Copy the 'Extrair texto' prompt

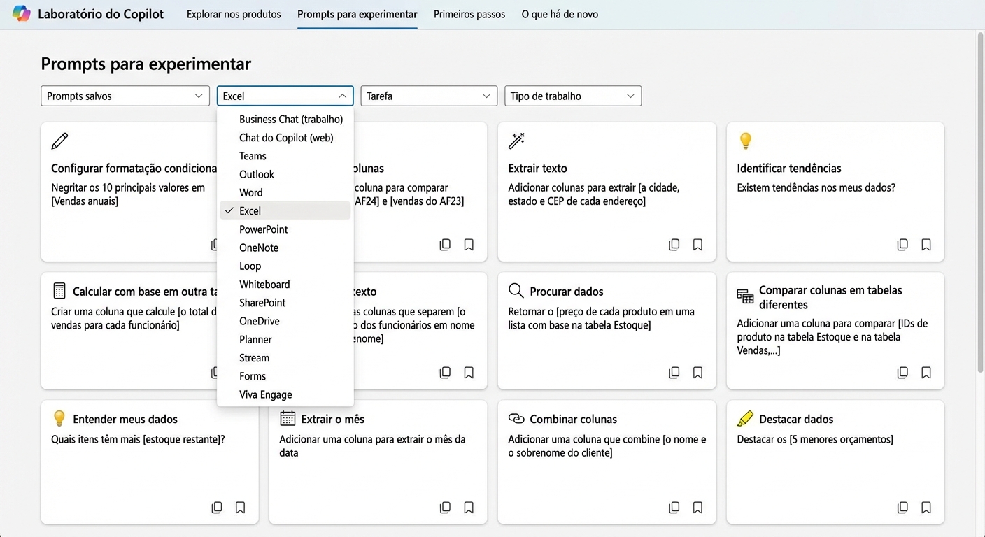tap(674, 245)
